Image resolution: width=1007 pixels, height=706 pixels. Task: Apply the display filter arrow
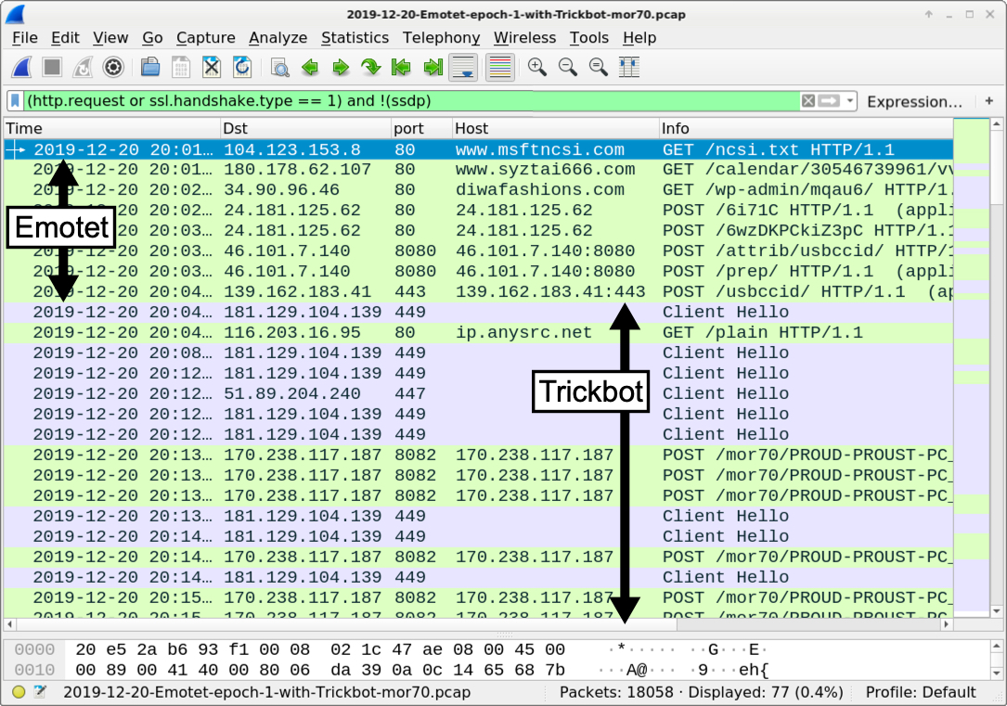point(829,101)
